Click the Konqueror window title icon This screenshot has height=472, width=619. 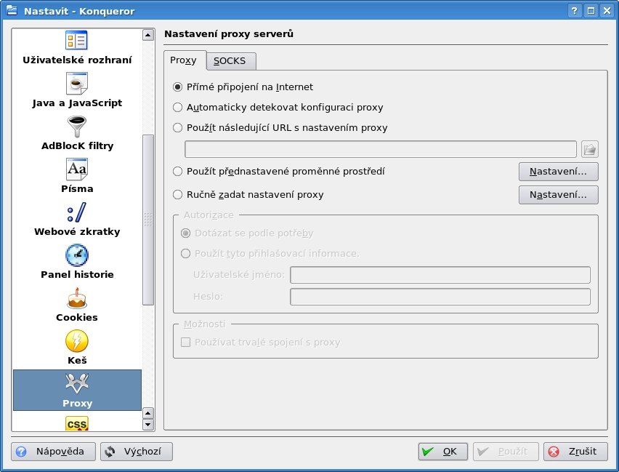click(12, 10)
